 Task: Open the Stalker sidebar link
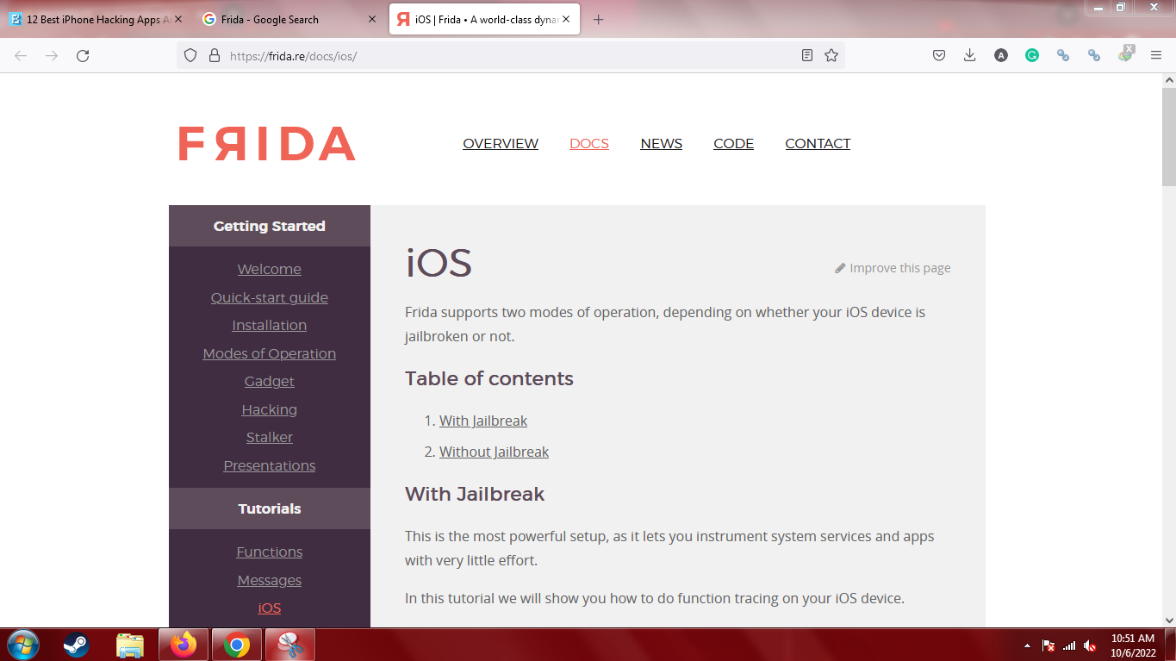click(270, 438)
